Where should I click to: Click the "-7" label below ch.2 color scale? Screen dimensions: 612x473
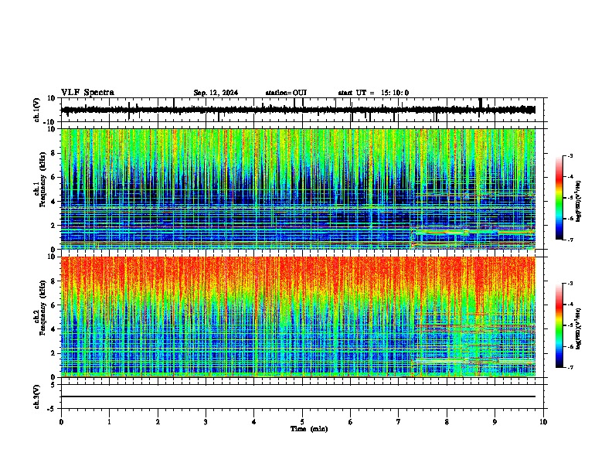569,367
